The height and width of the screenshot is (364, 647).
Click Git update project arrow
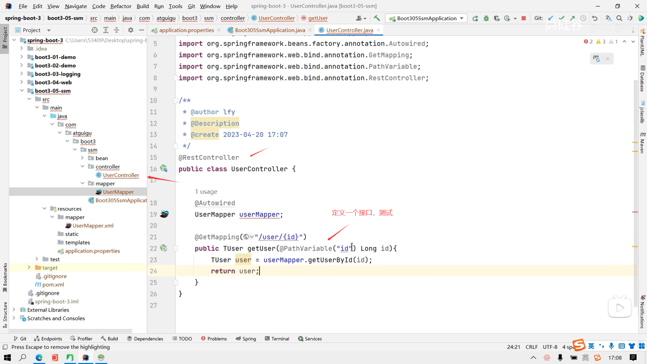[x=551, y=18]
